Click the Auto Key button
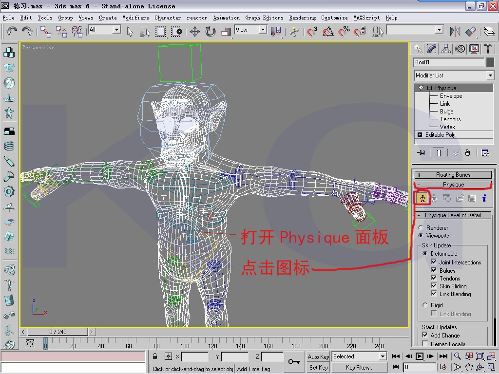 point(318,356)
